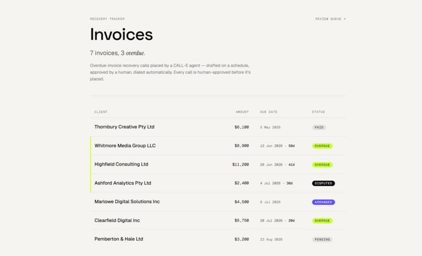
Task: Click the 23 Aug 2026 due date
Action: [x=271, y=239]
